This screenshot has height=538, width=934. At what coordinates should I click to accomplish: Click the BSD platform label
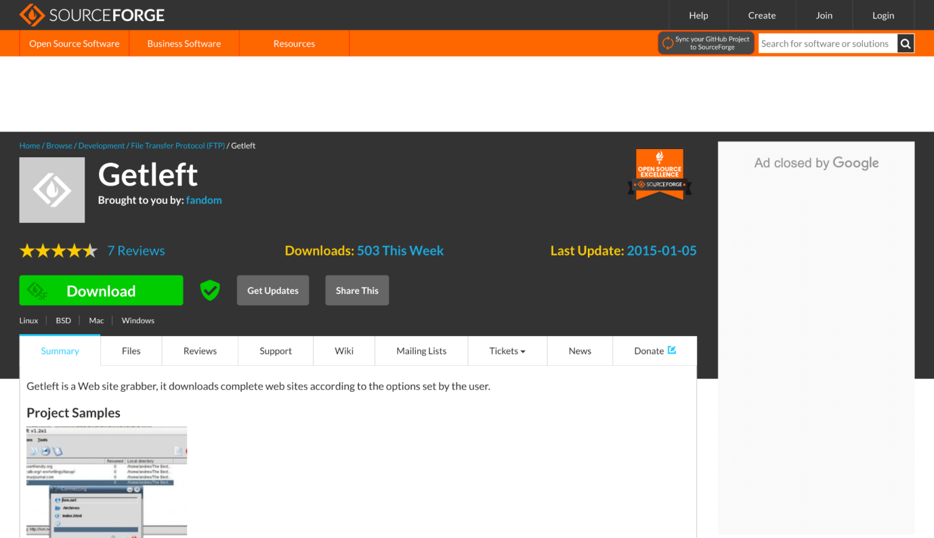(x=63, y=320)
